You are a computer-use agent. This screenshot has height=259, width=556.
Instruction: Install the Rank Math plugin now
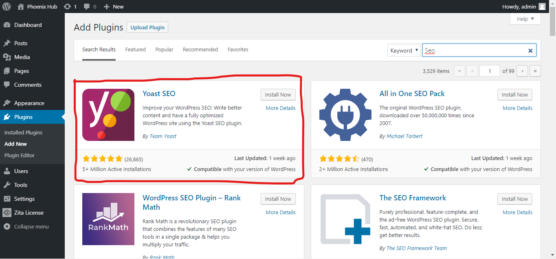pyautogui.click(x=278, y=199)
